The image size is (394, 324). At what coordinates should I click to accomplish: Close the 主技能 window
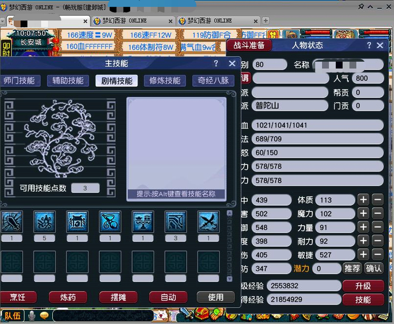(x=232, y=63)
